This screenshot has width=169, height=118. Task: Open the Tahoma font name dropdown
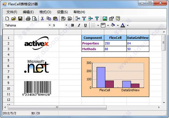click(x=49, y=25)
